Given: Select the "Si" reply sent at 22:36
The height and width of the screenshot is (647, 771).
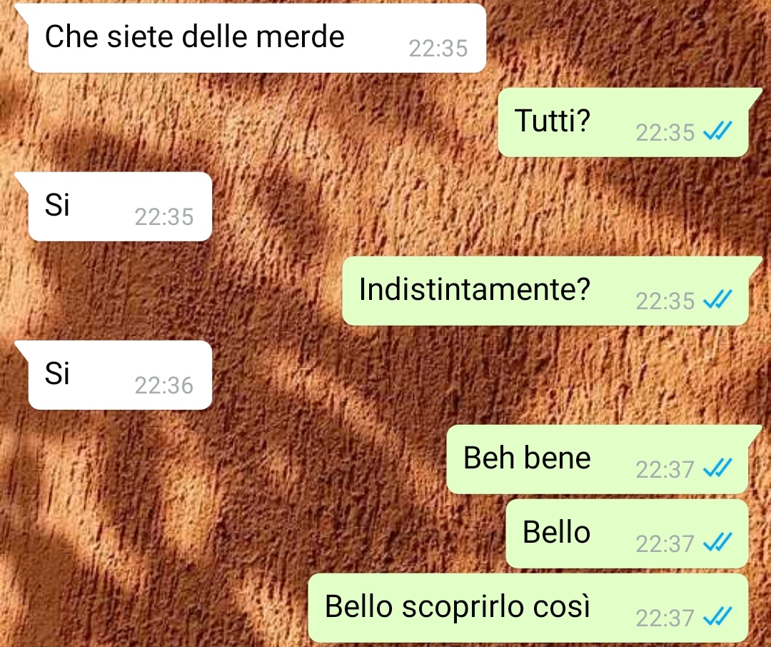Looking at the screenshot, I should coord(120,375).
